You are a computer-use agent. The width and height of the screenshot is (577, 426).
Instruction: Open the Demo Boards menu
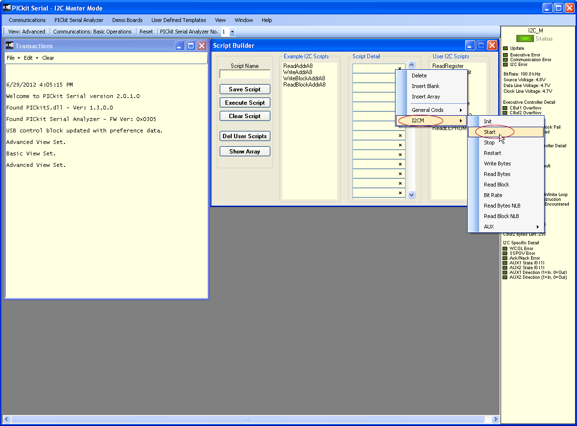click(127, 20)
